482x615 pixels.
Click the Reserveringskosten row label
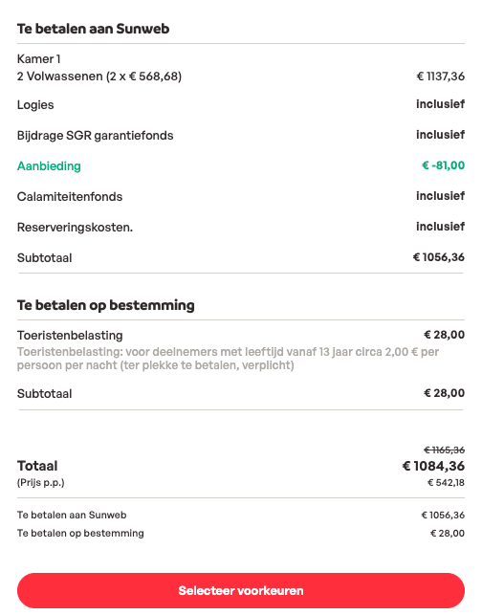pyautogui.click(x=75, y=227)
